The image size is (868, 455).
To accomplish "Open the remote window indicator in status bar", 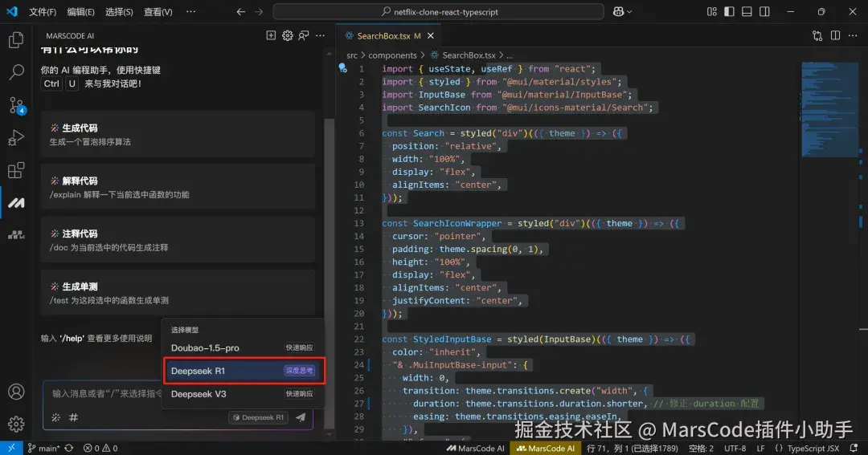I will point(11,449).
